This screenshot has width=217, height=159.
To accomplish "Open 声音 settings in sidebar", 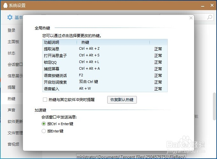I will 12,110.
